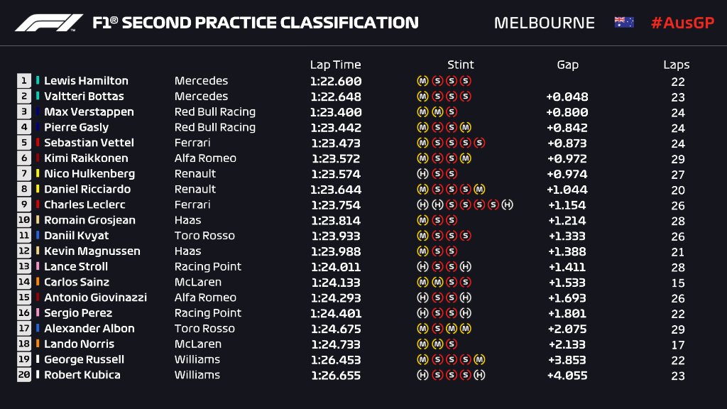Click the soft tyre icon in Verstappen's stint
The height and width of the screenshot is (409, 727).
coord(452,112)
